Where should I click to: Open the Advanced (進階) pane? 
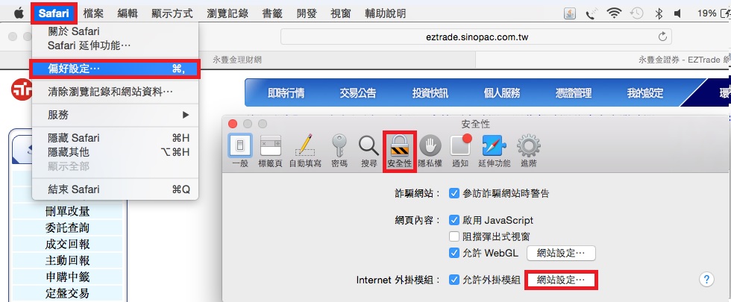[x=529, y=151]
